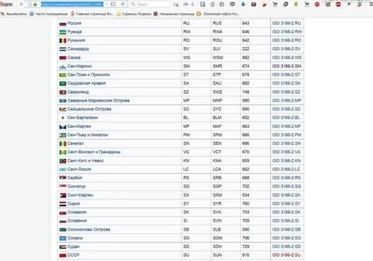Select the SXM code in Синт-Мартен row
The width and height of the screenshot is (373, 261).
tap(217, 195)
